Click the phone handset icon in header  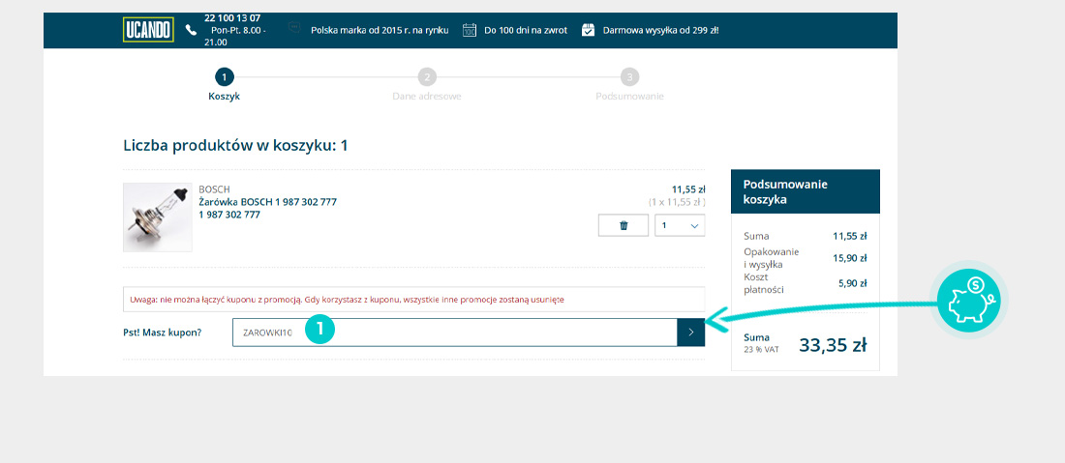pyautogui.click(x=191, y=30)
